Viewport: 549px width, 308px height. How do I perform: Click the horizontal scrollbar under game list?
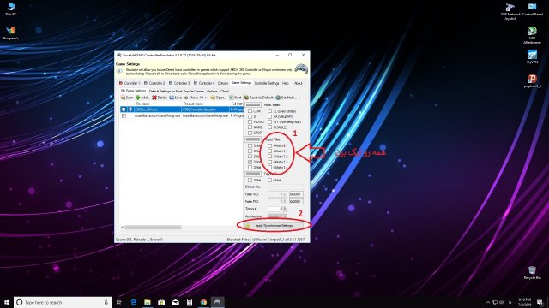click(x=153, y=228)
